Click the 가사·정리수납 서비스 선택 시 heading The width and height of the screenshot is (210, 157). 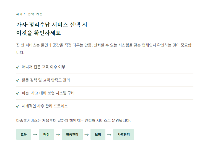pos(52,25)
